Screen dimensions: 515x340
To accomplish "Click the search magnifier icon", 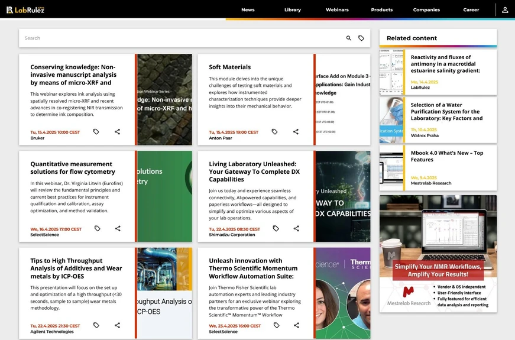I will [x=348, y=38].
